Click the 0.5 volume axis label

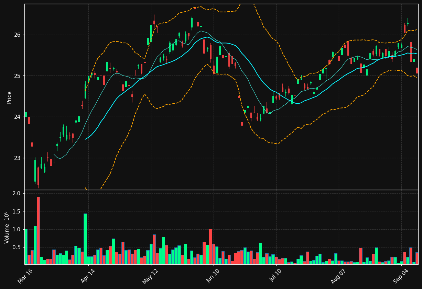click(x=17, y=247)
